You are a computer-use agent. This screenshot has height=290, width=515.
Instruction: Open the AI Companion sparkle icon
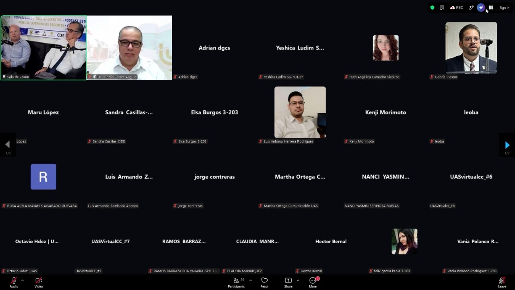[x=481, y=8]
